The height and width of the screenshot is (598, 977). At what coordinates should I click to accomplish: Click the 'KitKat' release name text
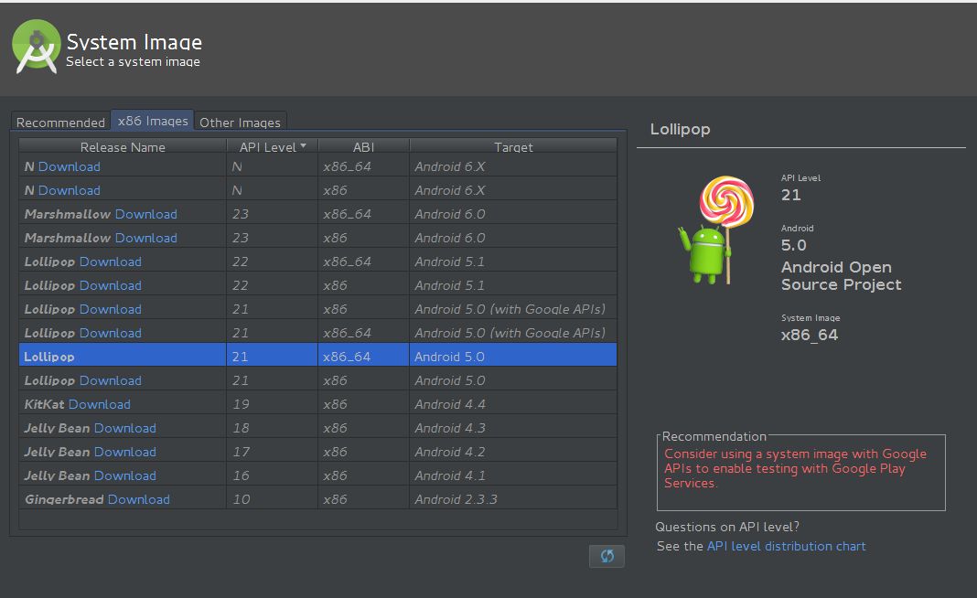(44, 403)
